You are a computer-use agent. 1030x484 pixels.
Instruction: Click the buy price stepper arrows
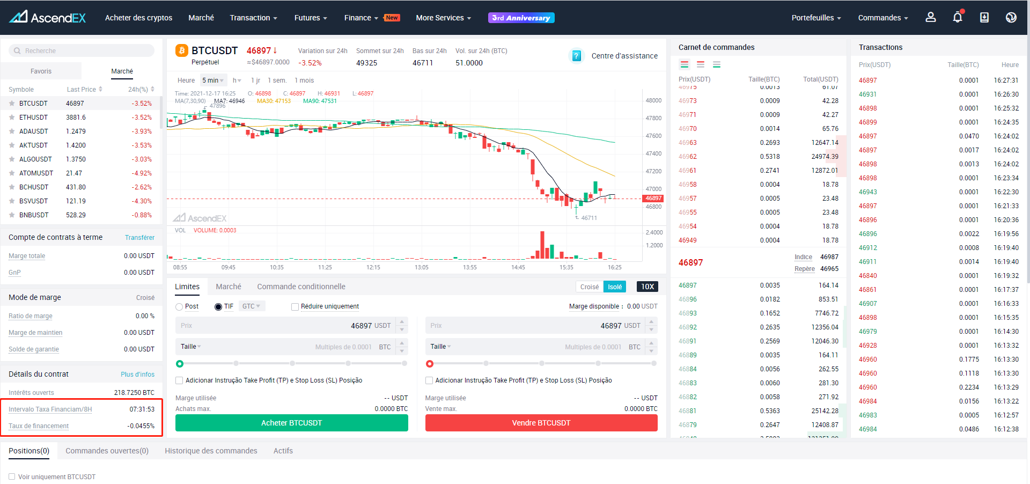402,326
